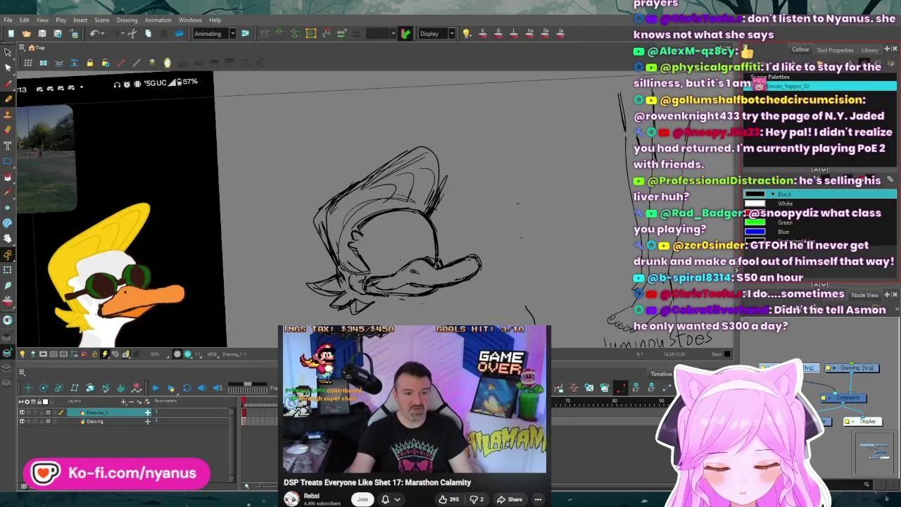The width and height of the screenshot is (901, 507).
Task: Toggle the light table bulb under Camera view
Action: pos(22,354)
